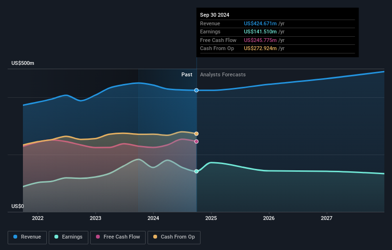This screenshot has height=250, width=392.
Task: Click the Analysts Forecasts label
Action: pos(223,75)
